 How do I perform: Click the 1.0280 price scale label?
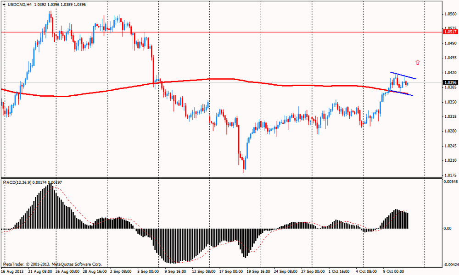pyautogui.click(x=451, y=131)
